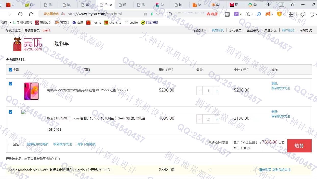Open 我的订单 in top navigation
Screen dimensions: 317x179
pyautogui.click(x=200, y=30)
